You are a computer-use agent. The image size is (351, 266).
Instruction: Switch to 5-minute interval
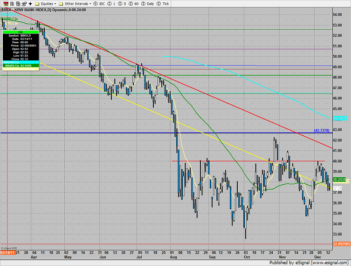click(x=122, y=4)
